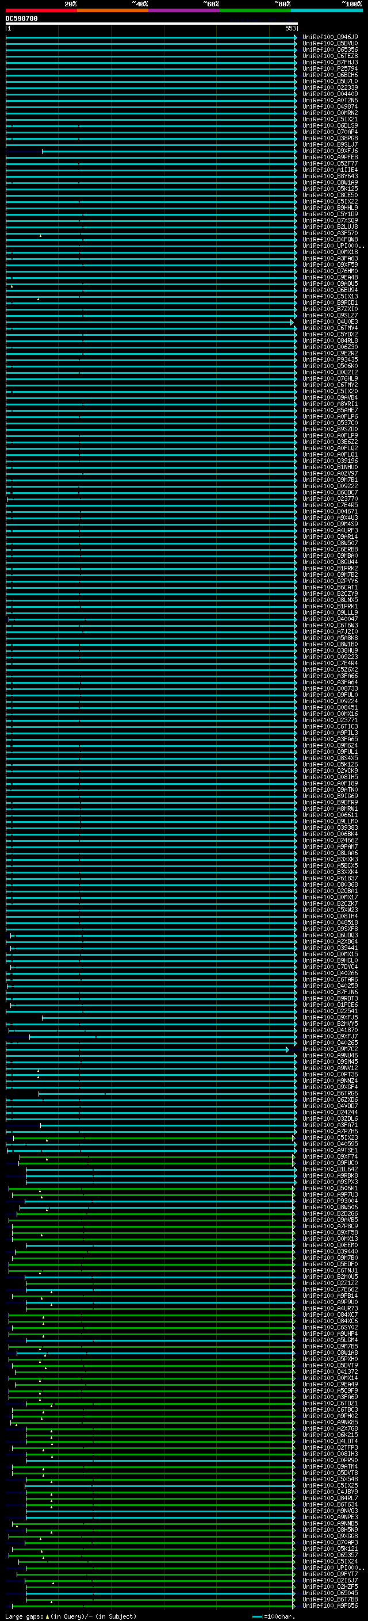Click the UniRef100_Q38PG8 label
This screenshot has height=1621, width=368.
click(330, 139)
